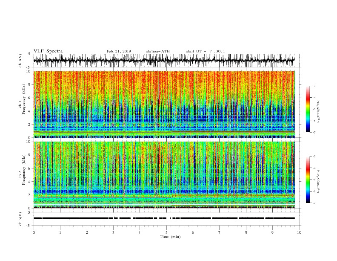Click the 'station=ATH' label
This screenshot has height=261, width=337.
pos(158,51)
